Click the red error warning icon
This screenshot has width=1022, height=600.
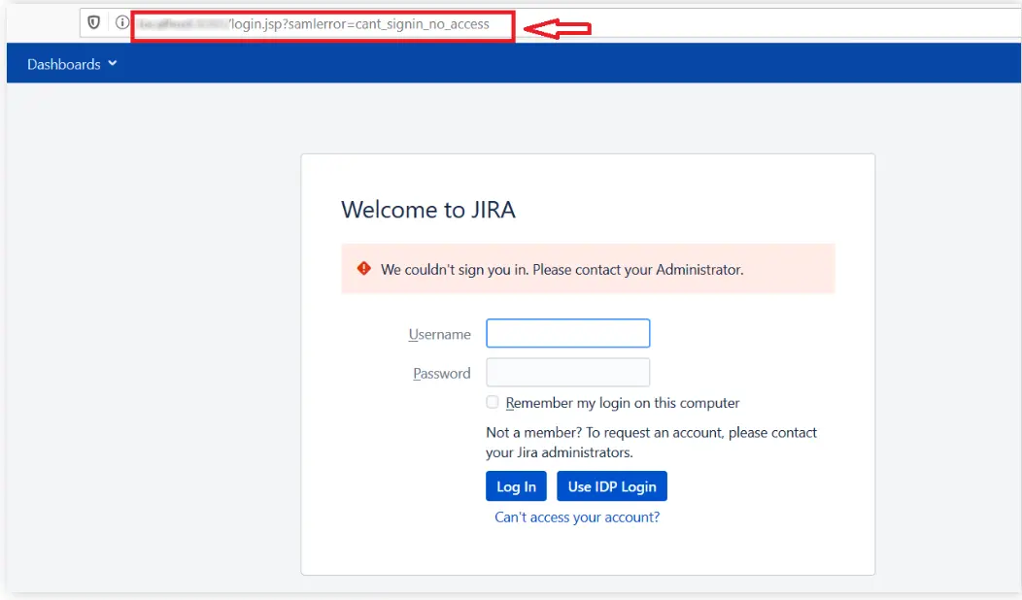pos(363,268)
